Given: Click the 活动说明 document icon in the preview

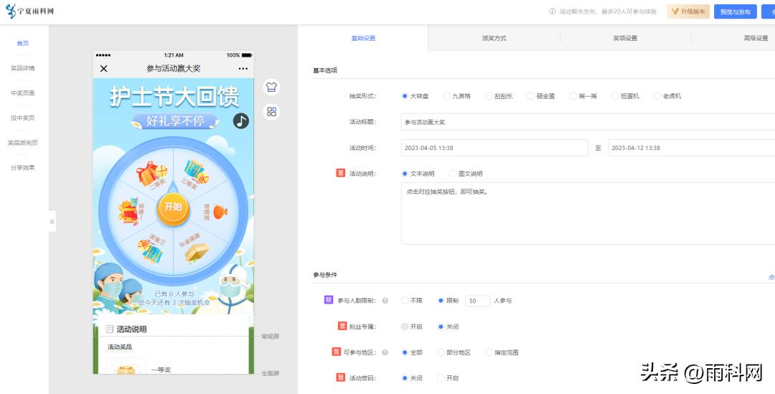Looking at the screenshot, I should point(110,329).
